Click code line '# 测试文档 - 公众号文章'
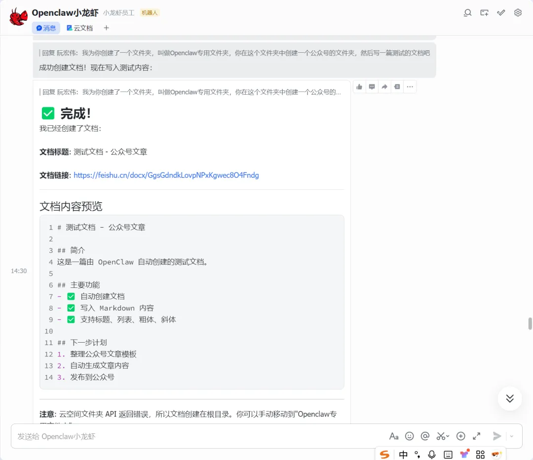This screenshot has height=460, width=533. (x=101, y=227)
